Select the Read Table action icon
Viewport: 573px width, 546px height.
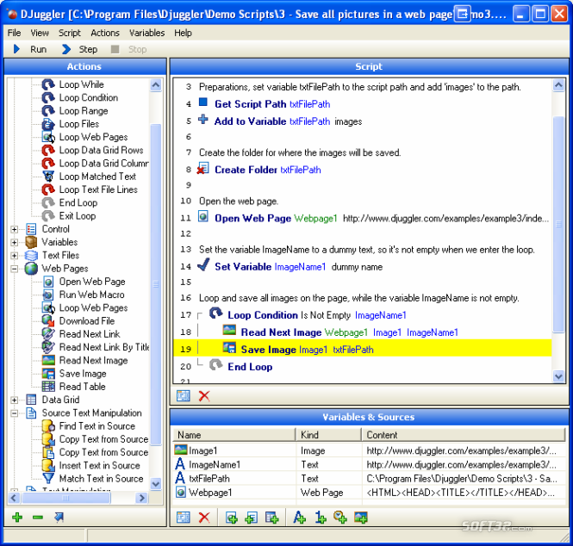pyautogui.click(x=48, y=387)
